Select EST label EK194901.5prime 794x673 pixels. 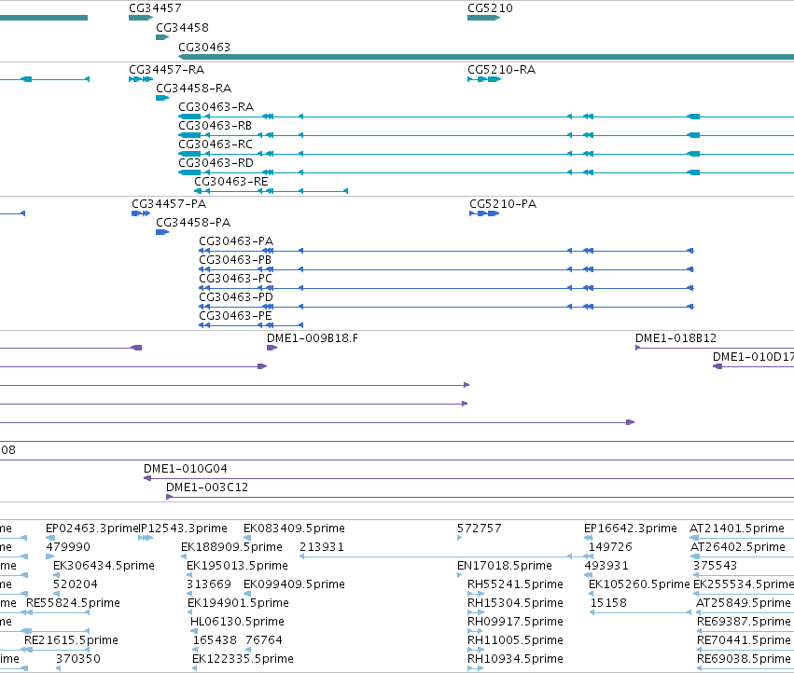click(x=239, y=604)
